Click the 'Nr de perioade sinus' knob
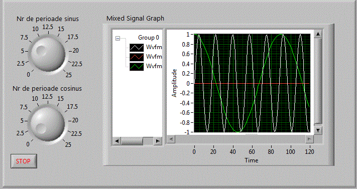 point(48,53)
